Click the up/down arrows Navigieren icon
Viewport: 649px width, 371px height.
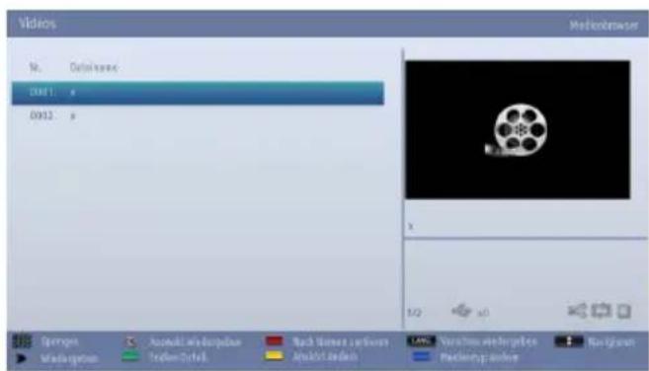(x=569, y=341)
